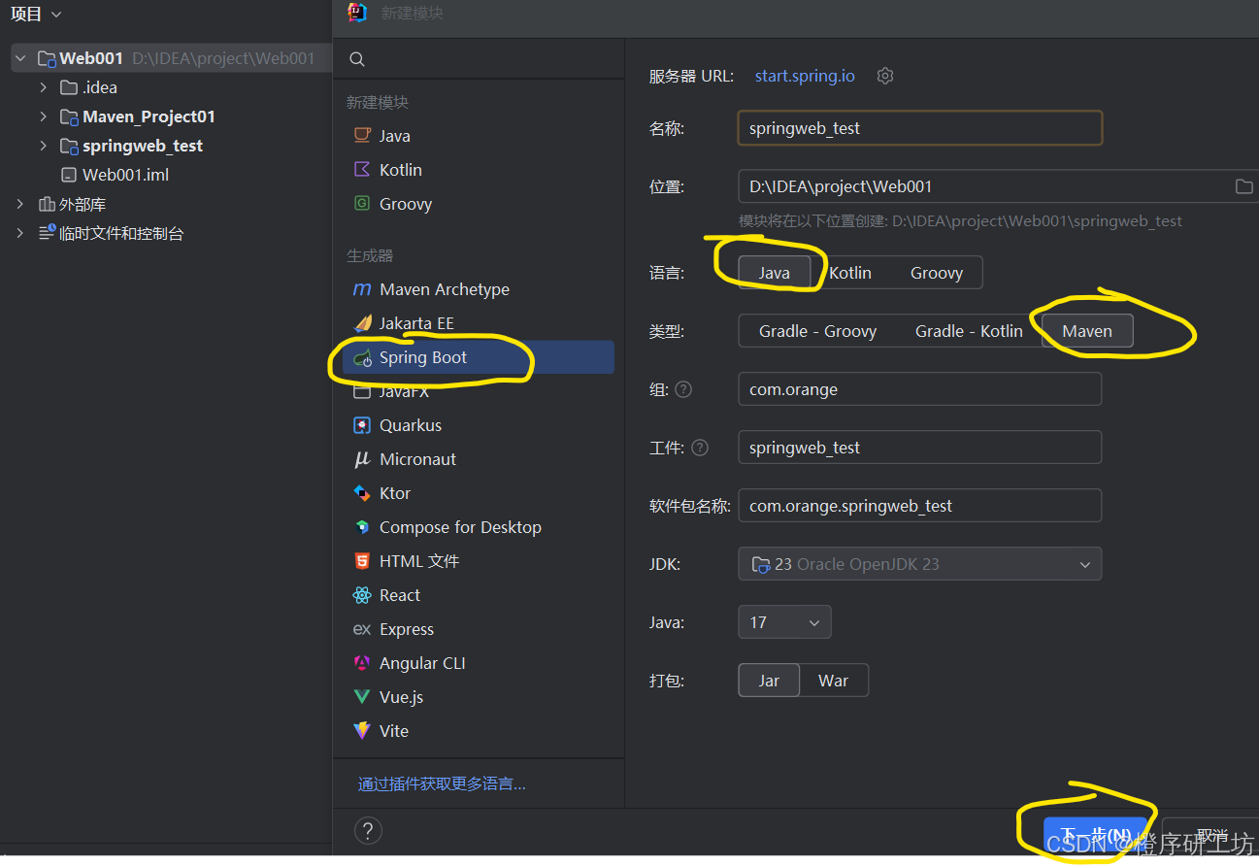Viewport: 1259px width, 866px height.
Task: Click the Angular CLI icon
Action: [362, 663]
